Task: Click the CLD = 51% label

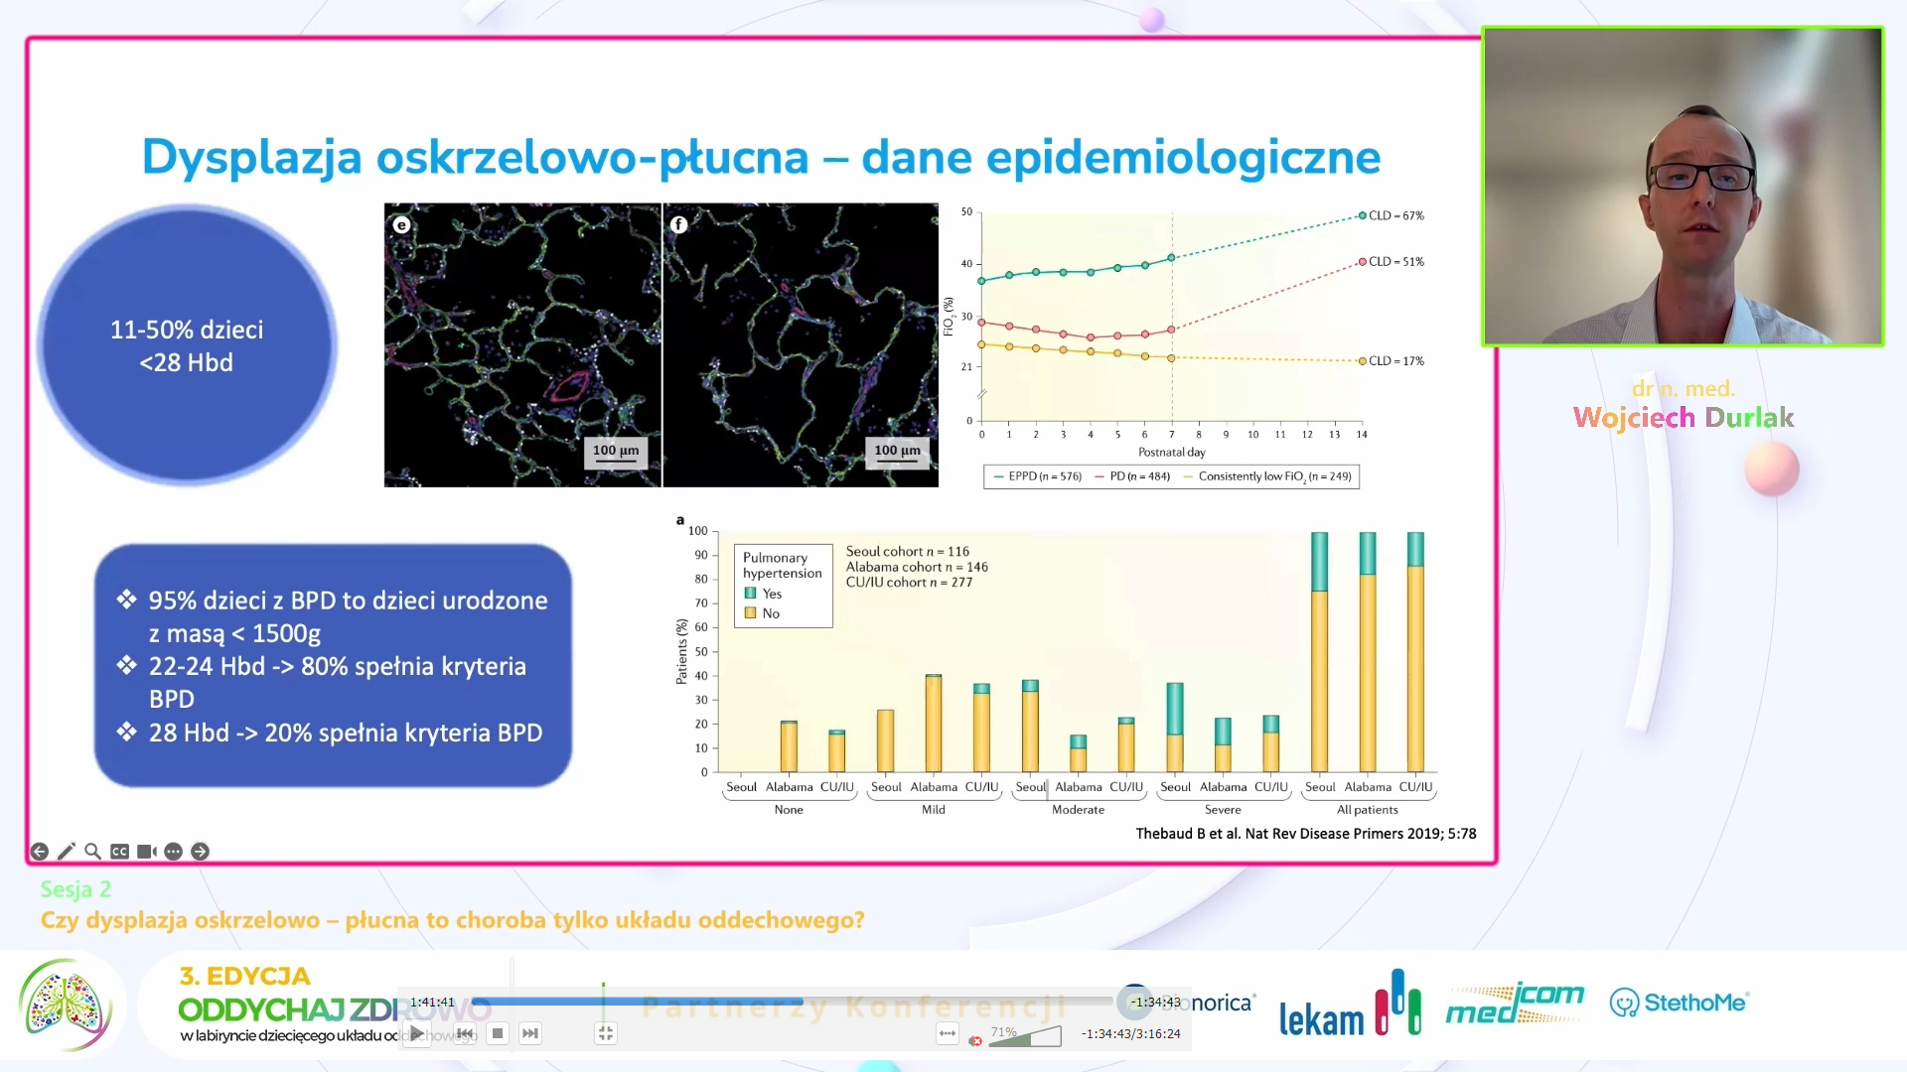Action: (1395, 262)
